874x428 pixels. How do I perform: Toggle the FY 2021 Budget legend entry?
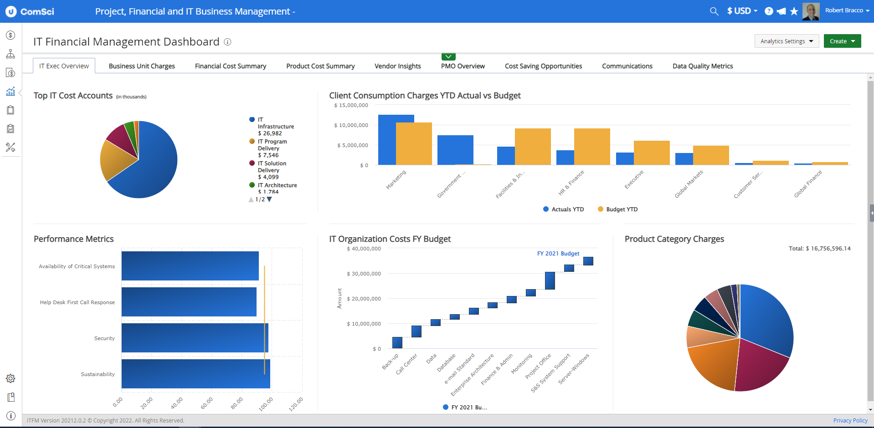pos(464,407)
